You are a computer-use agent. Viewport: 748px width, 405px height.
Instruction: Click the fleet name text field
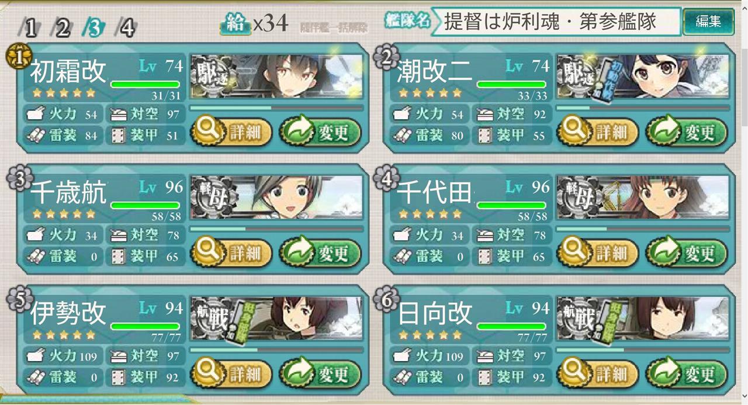[x=555, y=22]
